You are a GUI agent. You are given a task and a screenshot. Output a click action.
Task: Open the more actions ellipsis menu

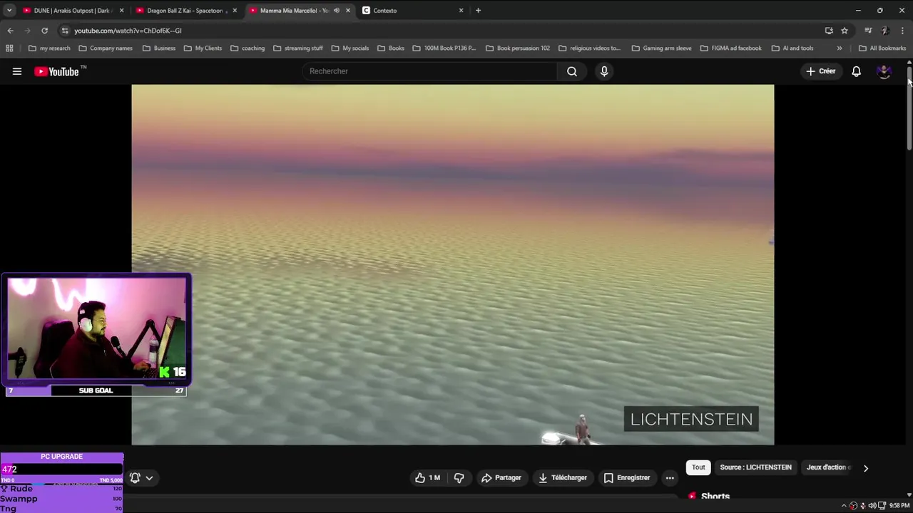click(670, 478)
